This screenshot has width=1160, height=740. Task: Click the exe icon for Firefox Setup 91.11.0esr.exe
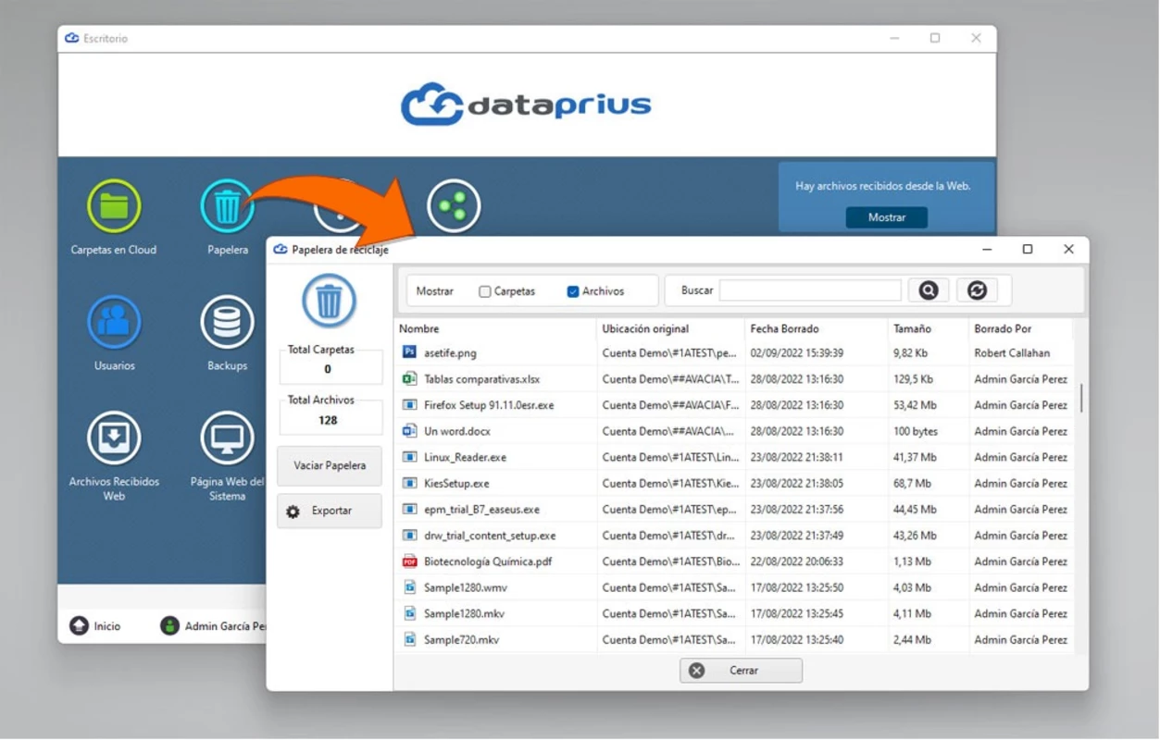coord(410,405)
